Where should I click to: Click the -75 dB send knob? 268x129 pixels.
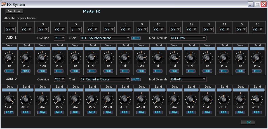tap(257, 99)
